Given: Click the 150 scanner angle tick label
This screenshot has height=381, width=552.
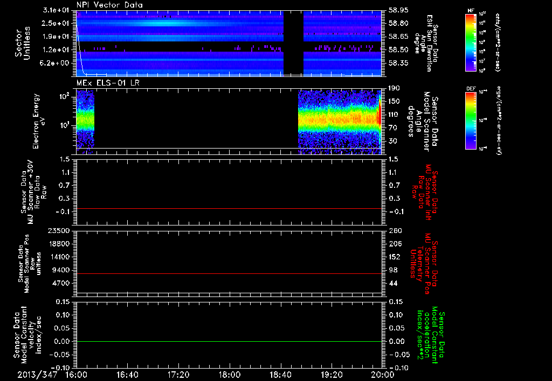Looking at the screenshot, I should (394, 101).
